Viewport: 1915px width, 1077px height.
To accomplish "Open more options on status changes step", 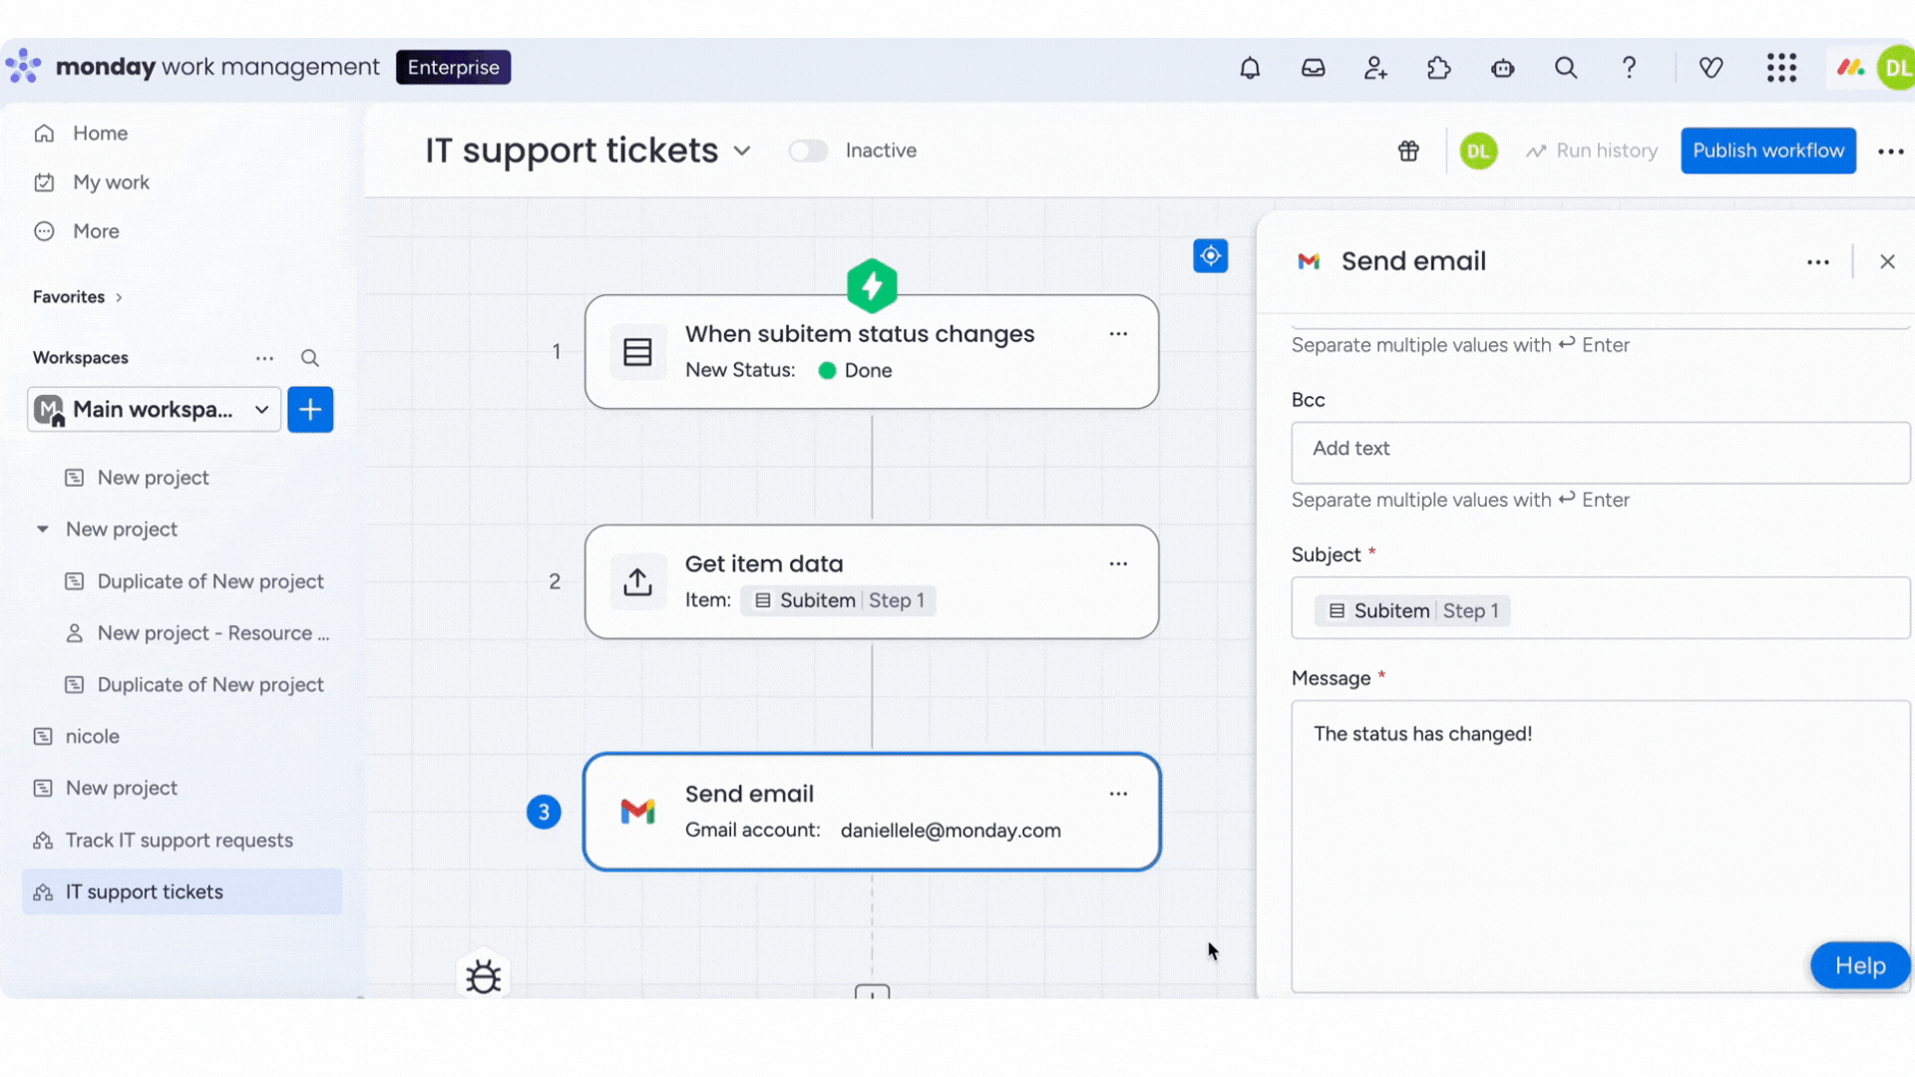I will [x=1118, y=334].
